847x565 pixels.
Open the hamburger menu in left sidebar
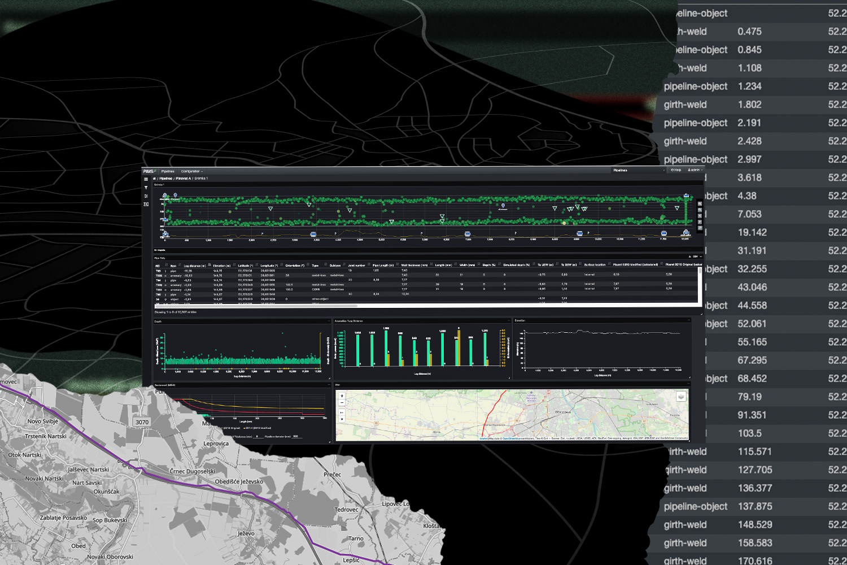point(146,179)
